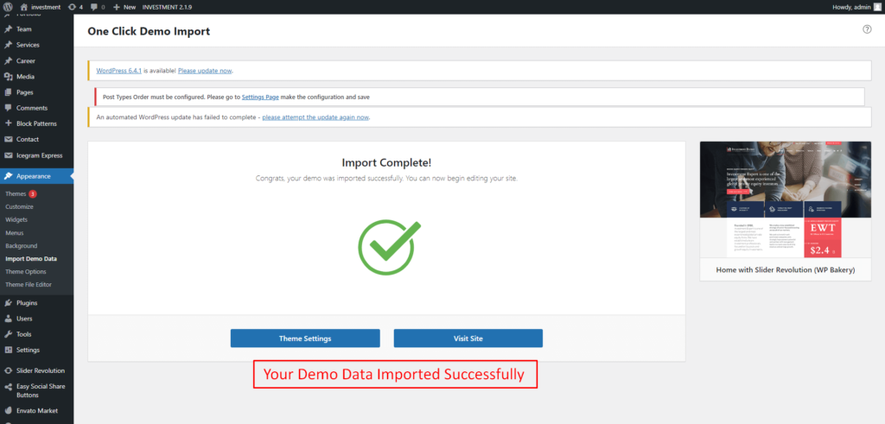
Task: Open the comments bubble icon in admin bar
Action: [x=94, y=7]
